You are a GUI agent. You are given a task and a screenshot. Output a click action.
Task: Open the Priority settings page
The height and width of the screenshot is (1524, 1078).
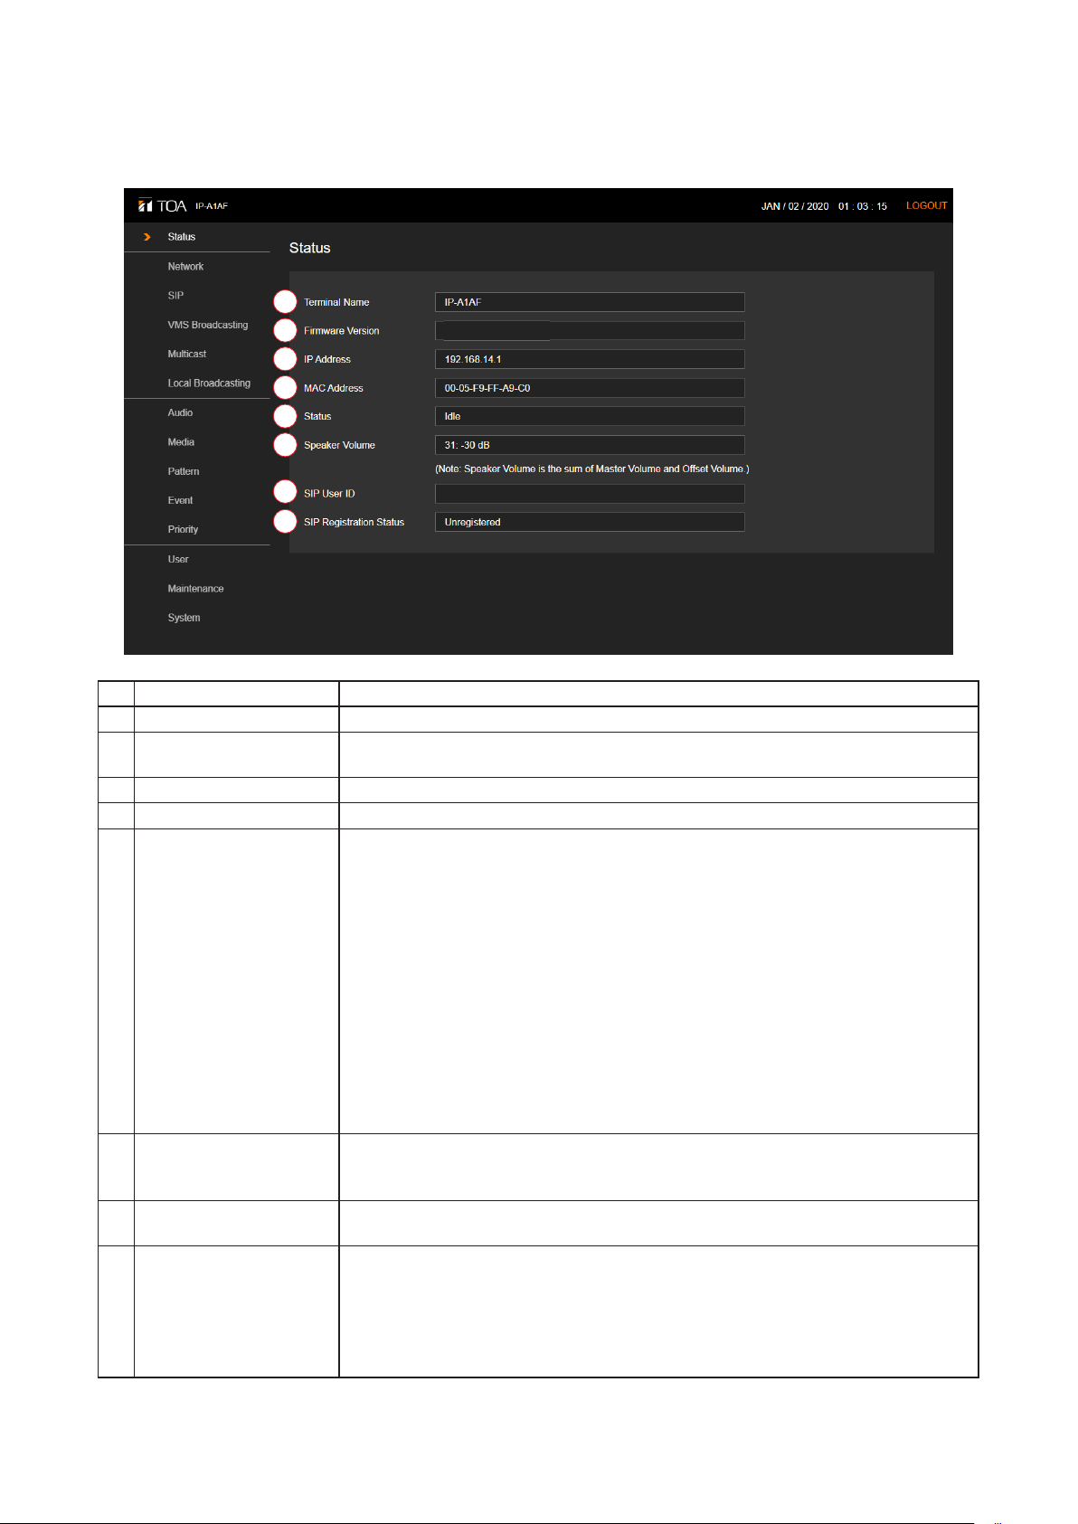183,529
